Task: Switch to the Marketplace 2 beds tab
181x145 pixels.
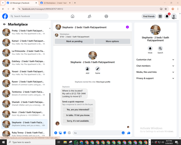Action: point(55,3)
